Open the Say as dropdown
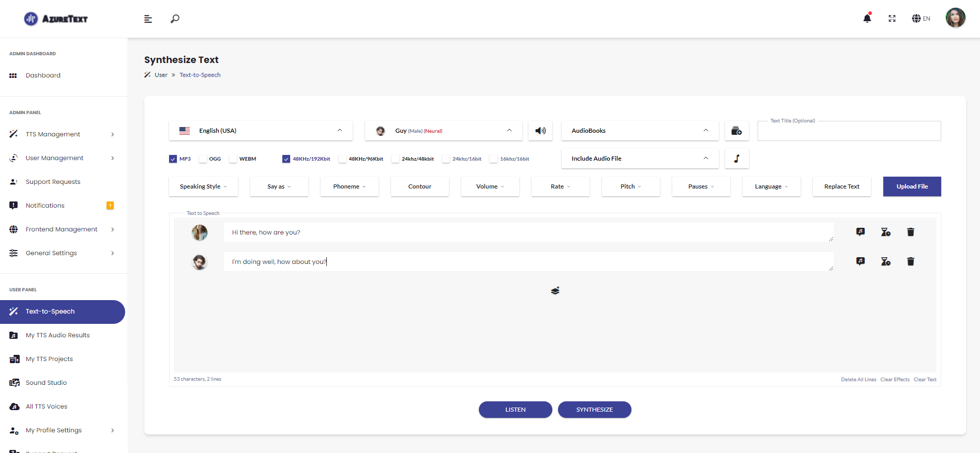Screen dimensions: 980x453 tap(279, 186)
